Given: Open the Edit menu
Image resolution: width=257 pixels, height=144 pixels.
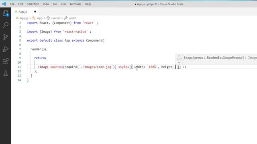Looking at the screenshot, I should pos(20,4).
